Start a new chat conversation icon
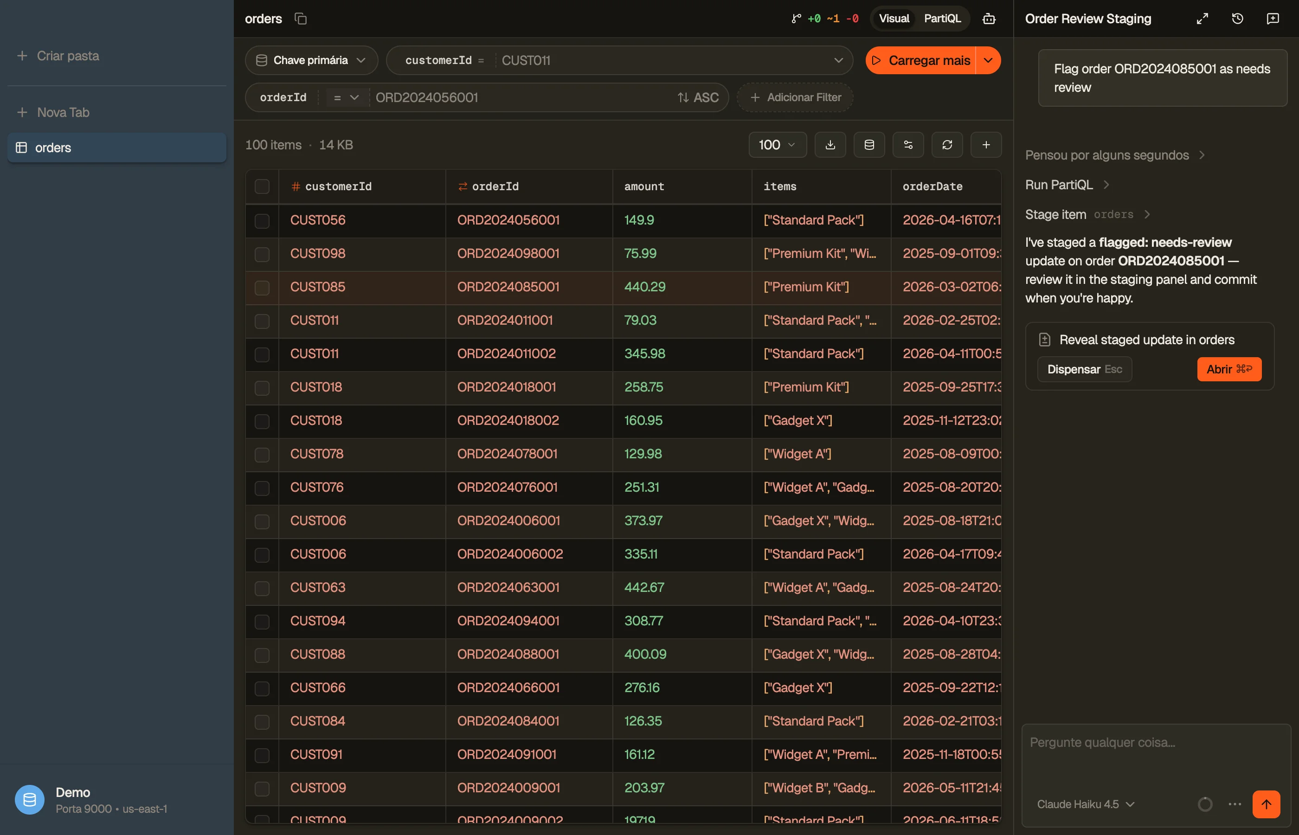 (x=1273, y=19)
